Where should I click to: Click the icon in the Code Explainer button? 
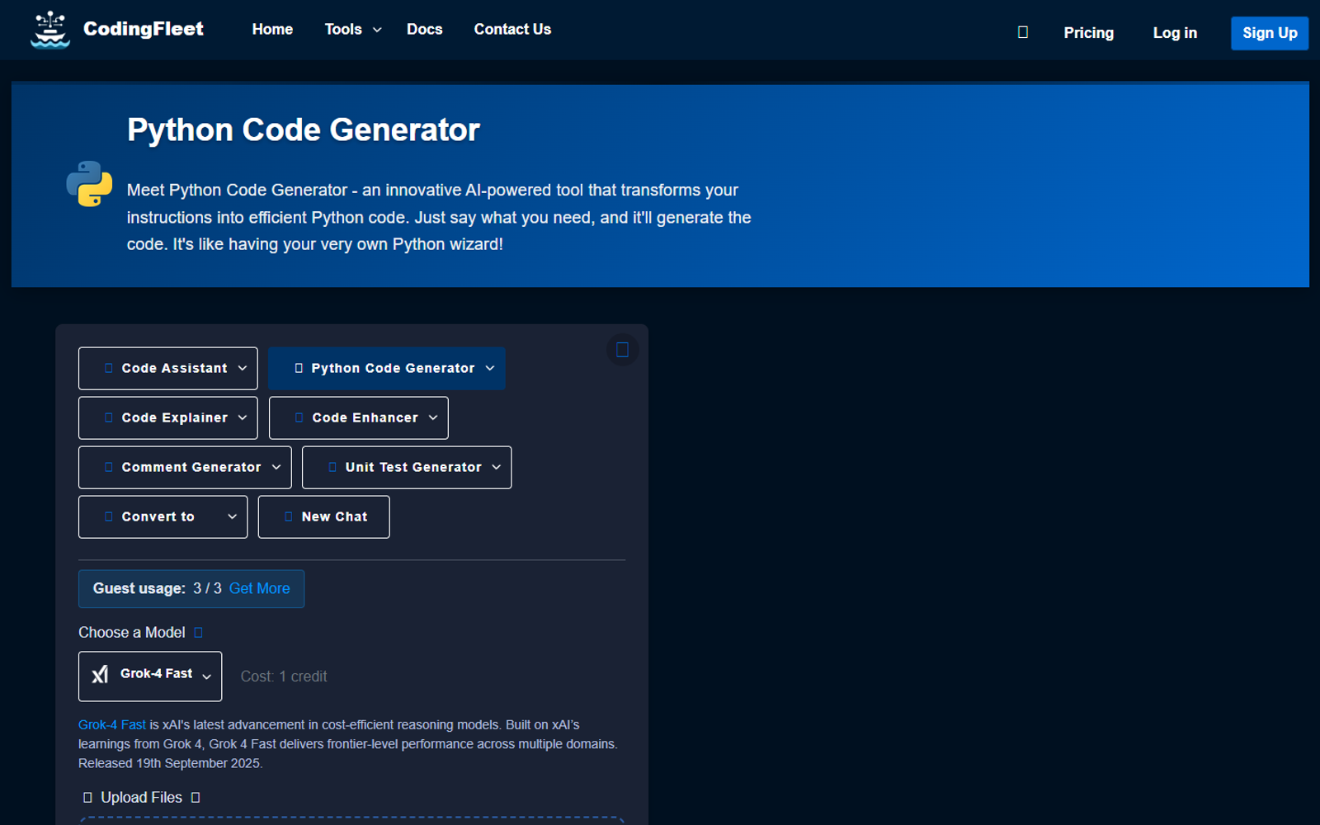(109, 417)
